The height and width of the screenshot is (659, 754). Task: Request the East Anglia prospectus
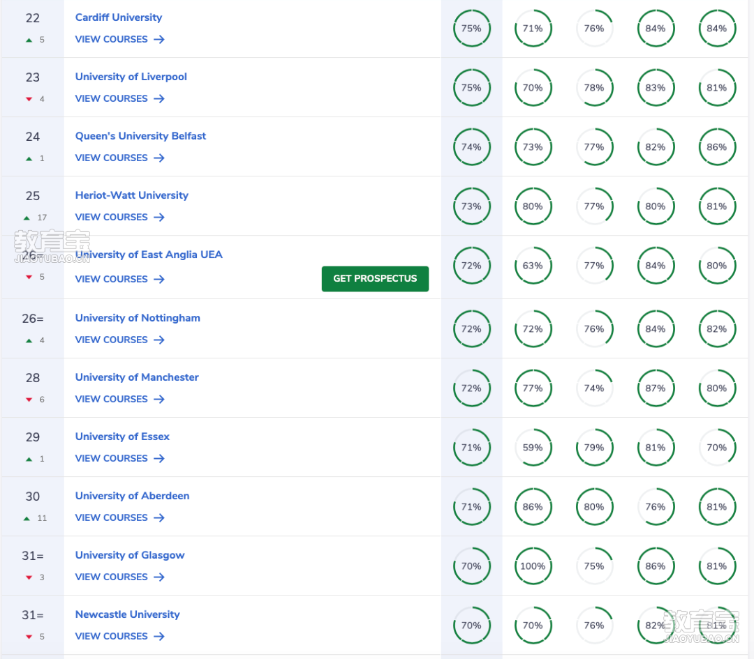(x=375, y=278)
